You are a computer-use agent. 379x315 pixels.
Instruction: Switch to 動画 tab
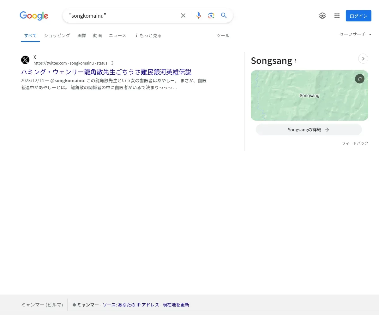pos(98,36)
